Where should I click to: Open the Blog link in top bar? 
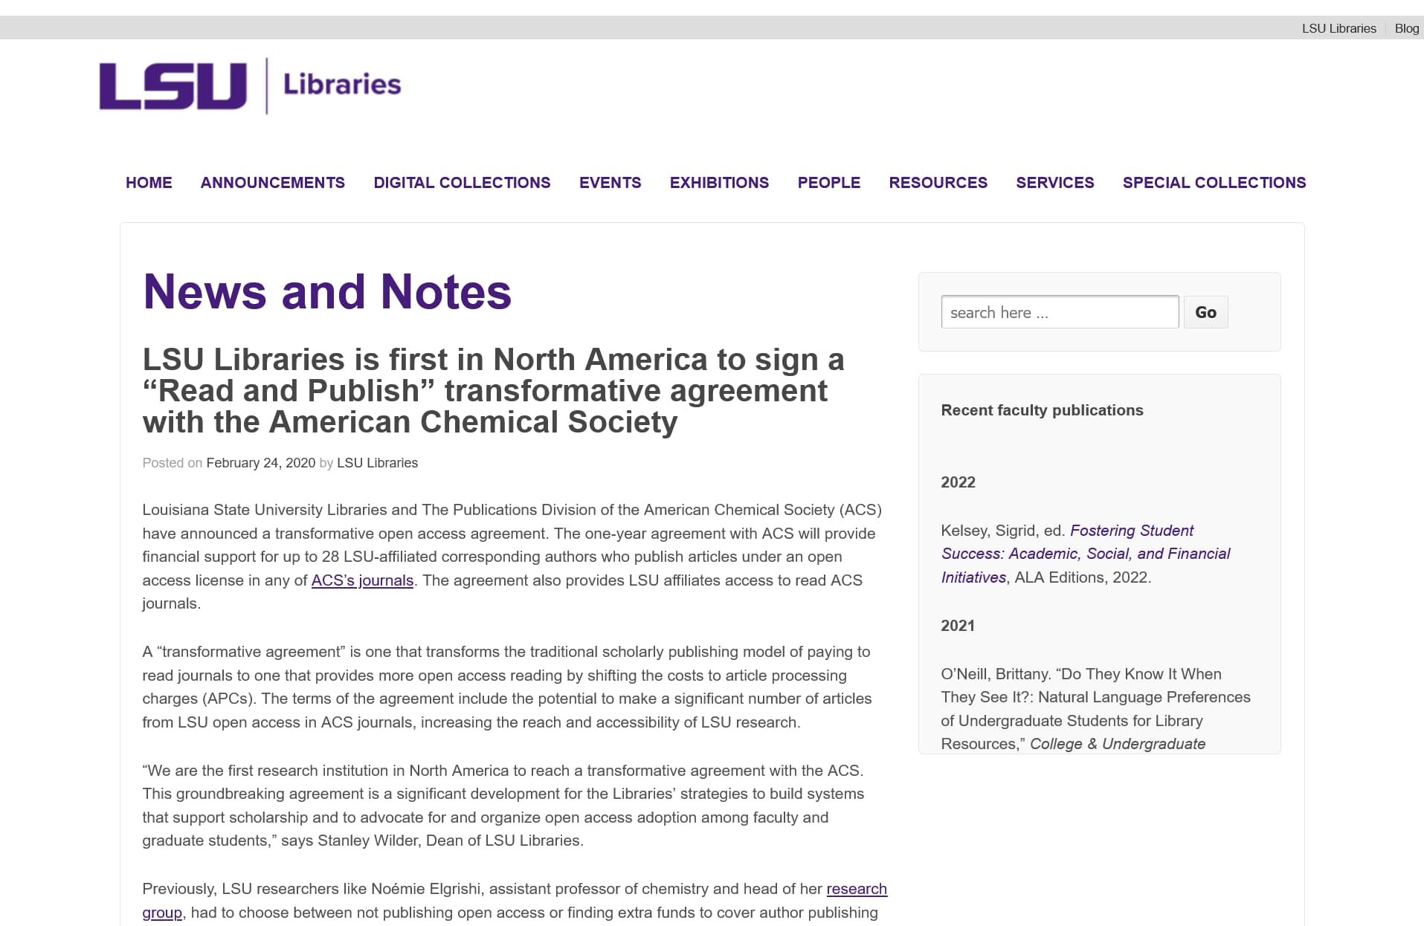pyautogui.click(x=1406, y=28)
